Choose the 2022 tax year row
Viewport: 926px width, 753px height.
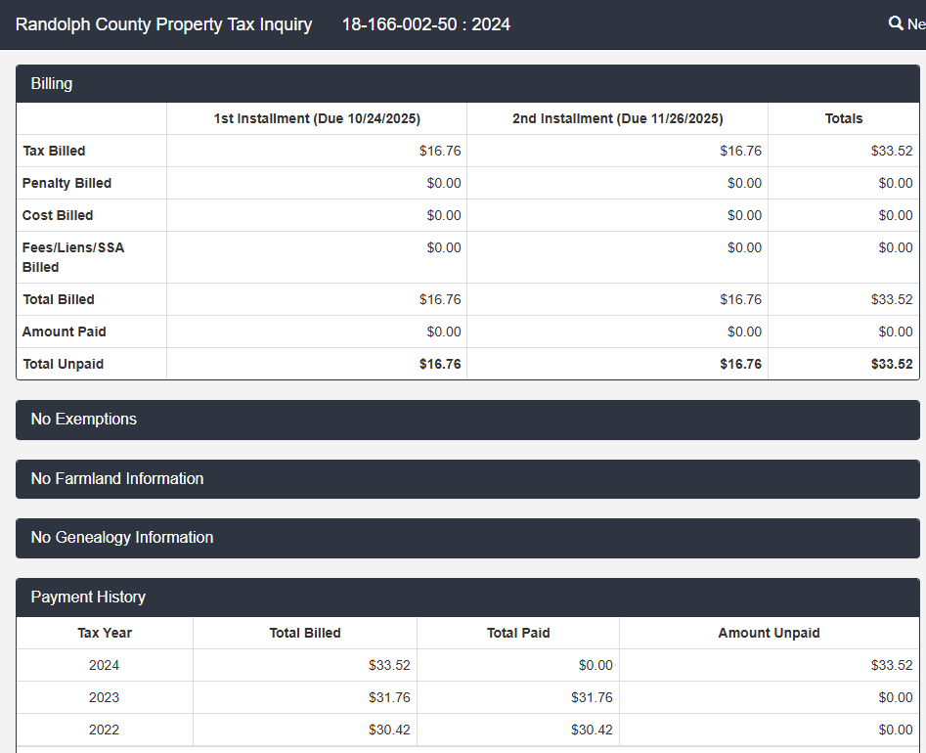105,730
